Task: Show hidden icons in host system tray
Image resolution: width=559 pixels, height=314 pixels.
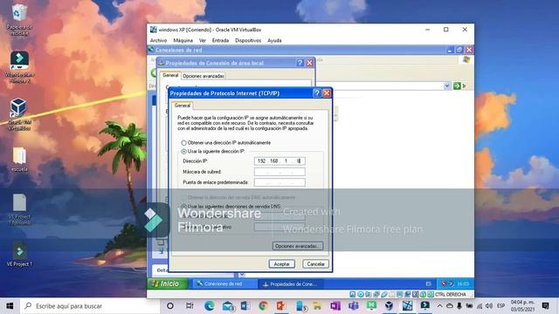Action: coord(439,306)
